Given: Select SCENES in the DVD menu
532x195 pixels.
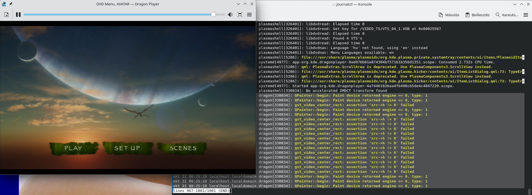Looking at the screenshot, I should tap(183, 148).
